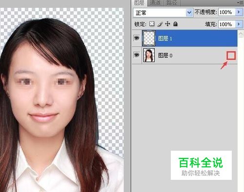The height and width of the screenshot is (192, 244).
Task: Open the 正常 blend mode dropdown
Action: coord(163,13)
